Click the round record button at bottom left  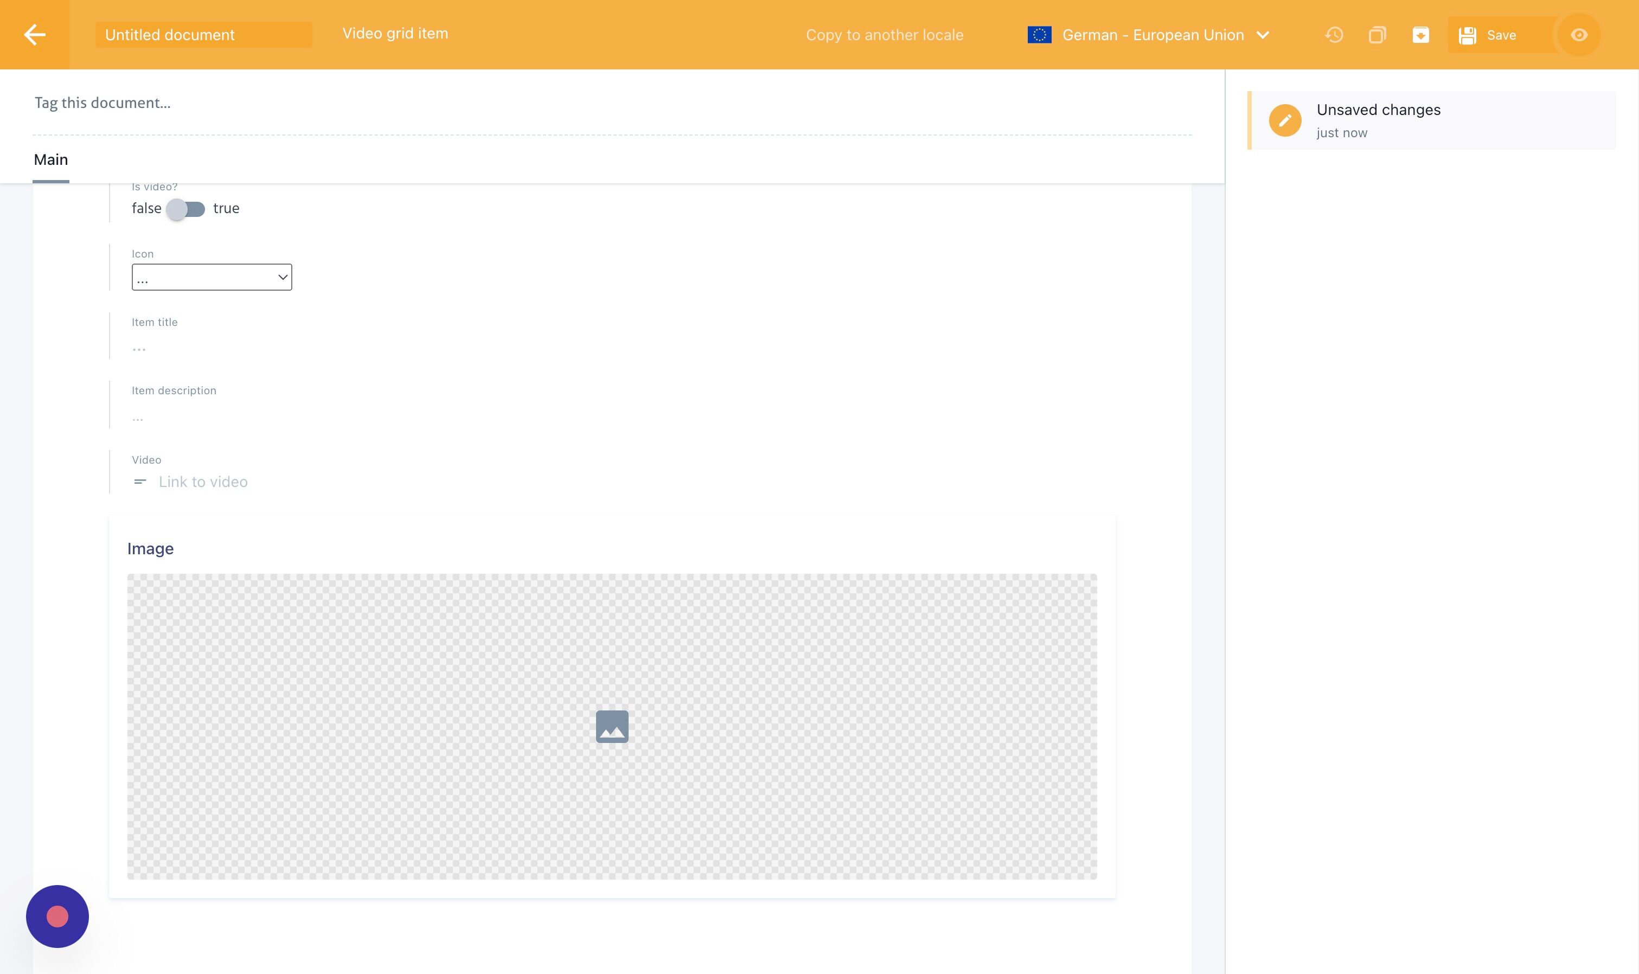coord(58,916)
